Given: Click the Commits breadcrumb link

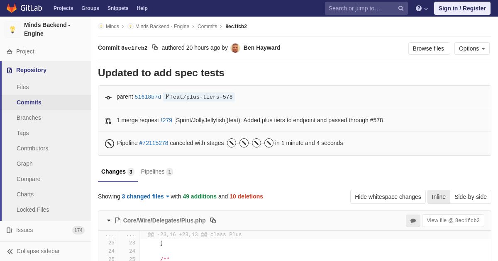Looking at the screenshot, I should [x=207, y=27].
